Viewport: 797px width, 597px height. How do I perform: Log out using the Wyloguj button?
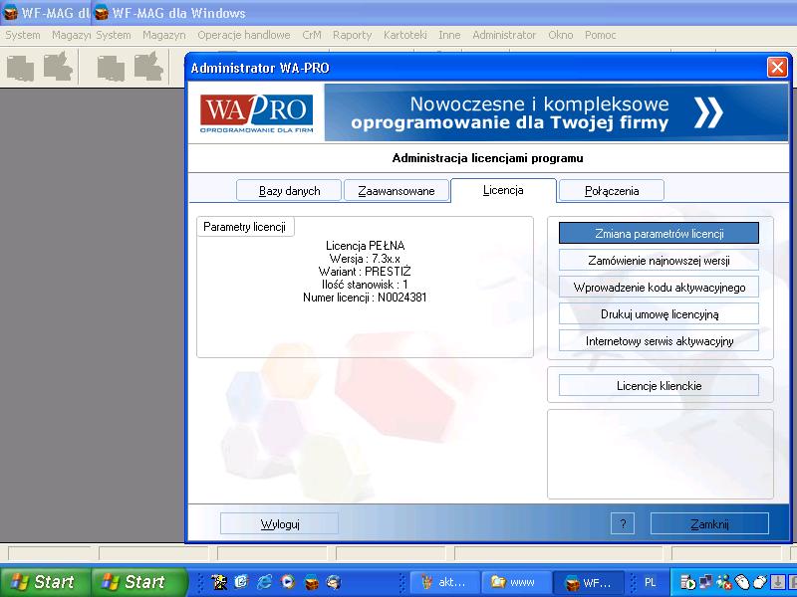click(x=279, y=523)
